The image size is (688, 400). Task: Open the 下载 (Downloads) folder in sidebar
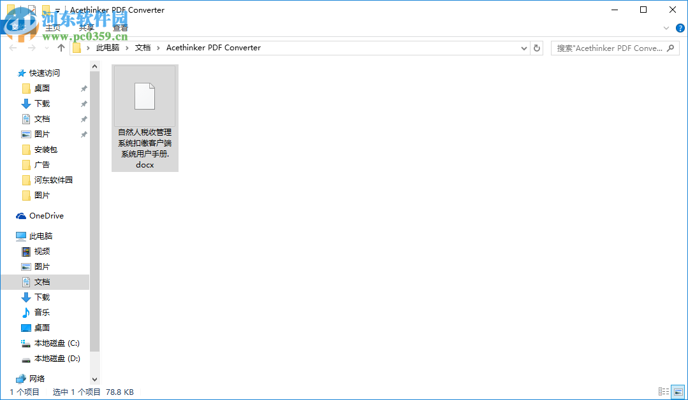point(40,103)
